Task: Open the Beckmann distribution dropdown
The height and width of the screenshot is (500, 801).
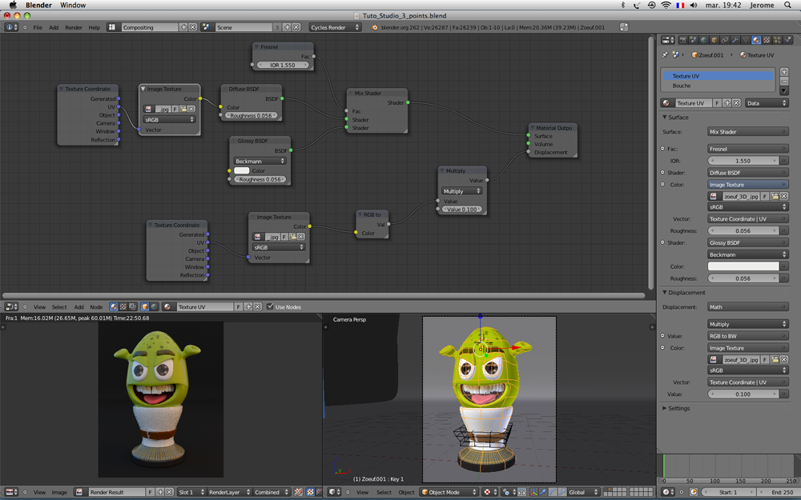Action: coord(259,160)
